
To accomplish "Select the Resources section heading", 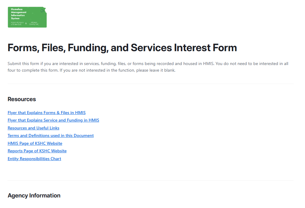I will click(x=22, y=99).
